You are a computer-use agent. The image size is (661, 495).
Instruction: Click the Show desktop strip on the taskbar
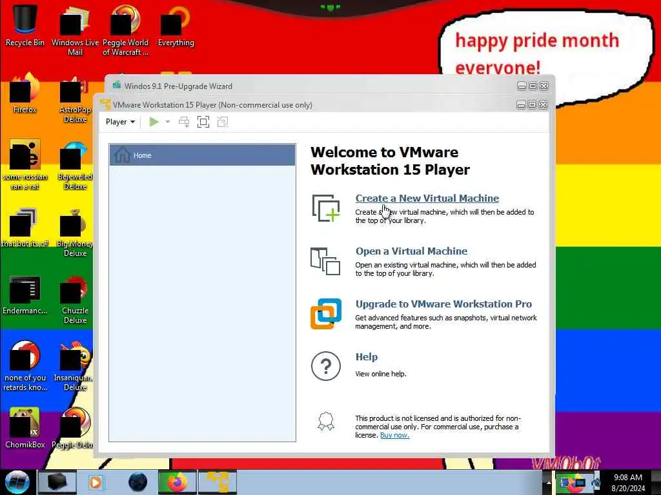656,482
